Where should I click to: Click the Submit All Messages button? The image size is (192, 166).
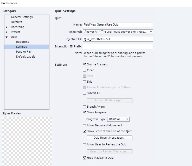[x=110, y=101]
